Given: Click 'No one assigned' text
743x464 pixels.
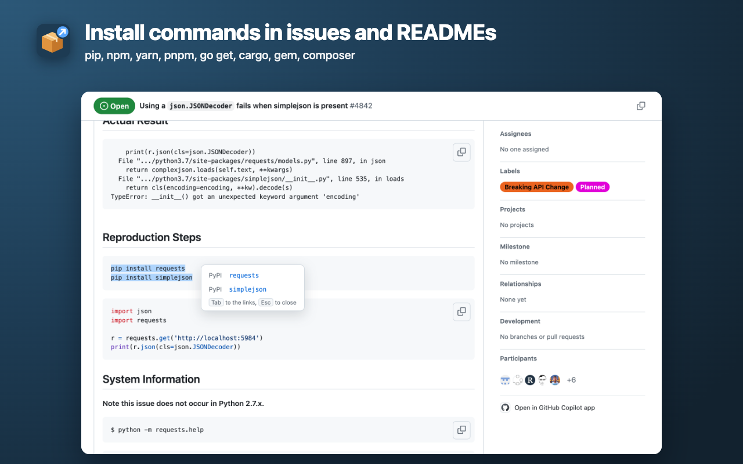Looking at the screenshot, I should pos(524,150).
